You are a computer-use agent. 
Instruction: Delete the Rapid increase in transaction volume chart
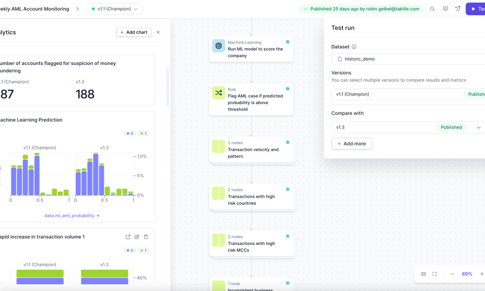(x=145, y=237)
